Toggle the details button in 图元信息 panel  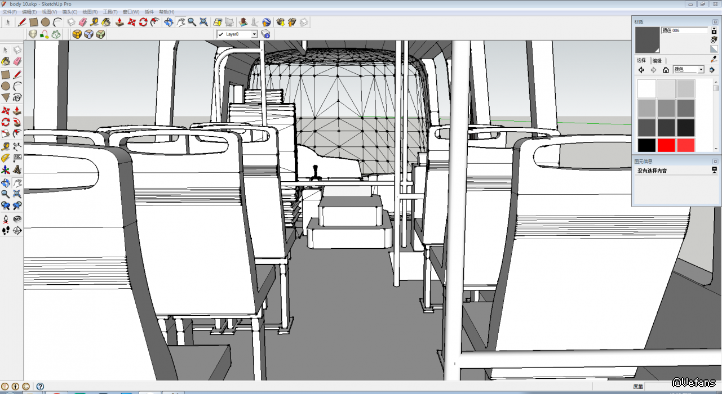click(714, 170)
